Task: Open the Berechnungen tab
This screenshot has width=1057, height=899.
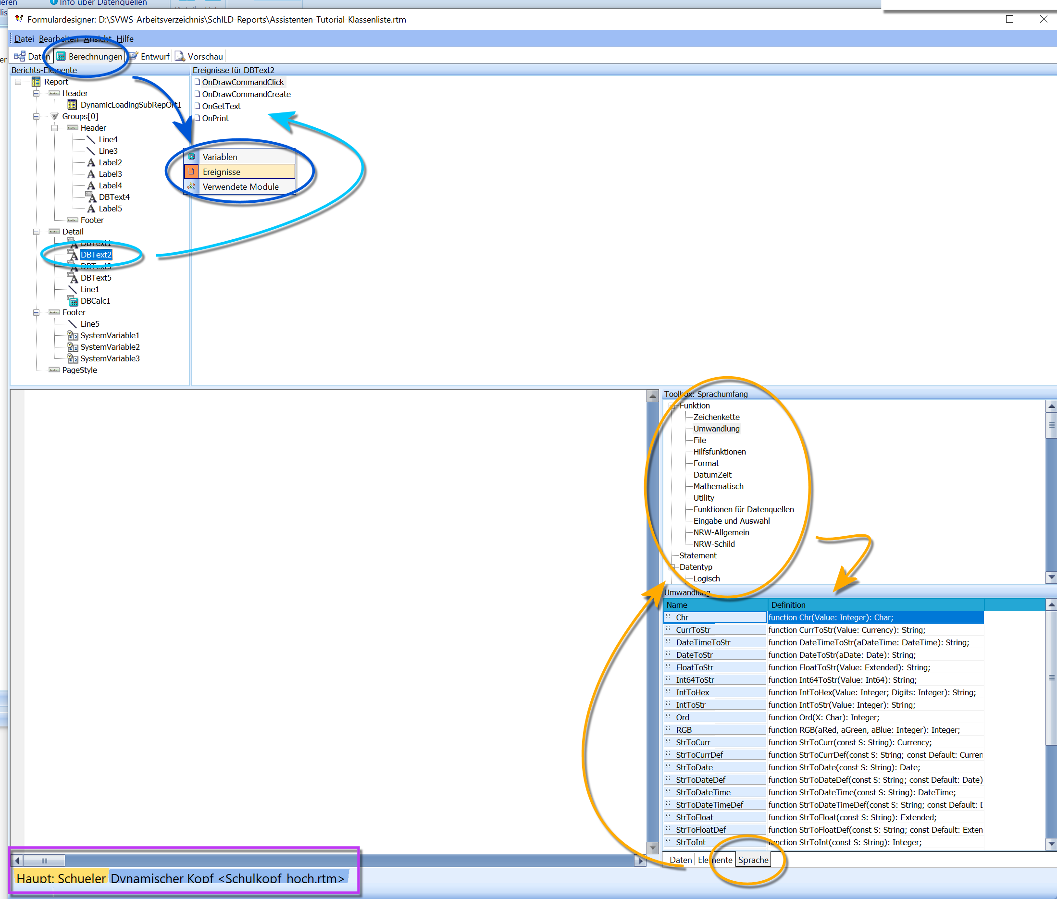Action: point(89,56)
